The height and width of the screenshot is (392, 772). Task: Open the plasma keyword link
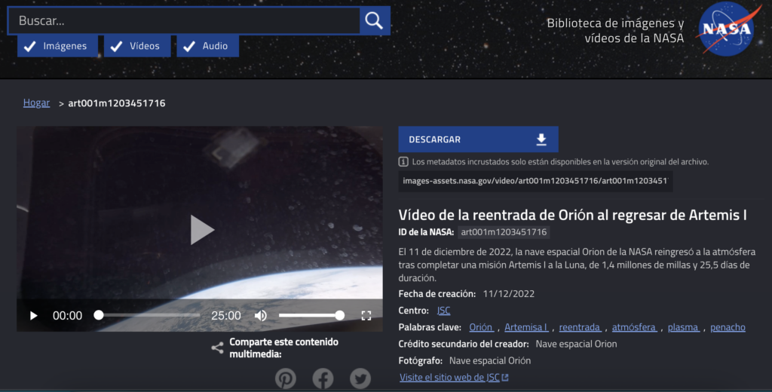click(683, 327)
